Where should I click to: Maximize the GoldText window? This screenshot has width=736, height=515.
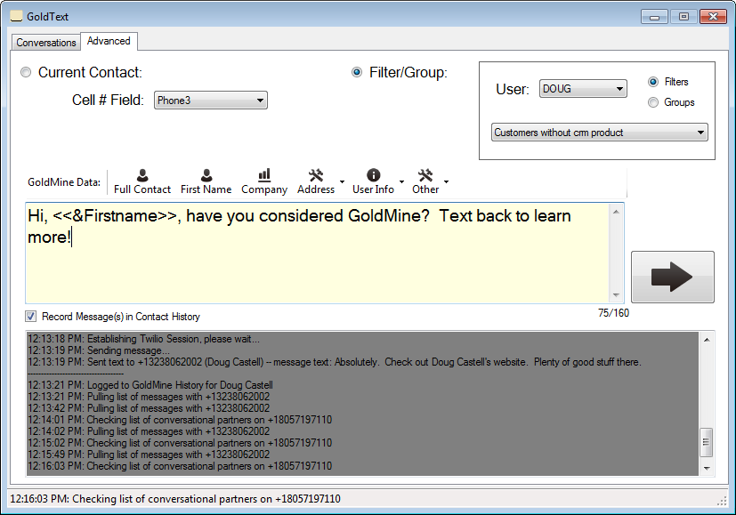pos(683,17)
